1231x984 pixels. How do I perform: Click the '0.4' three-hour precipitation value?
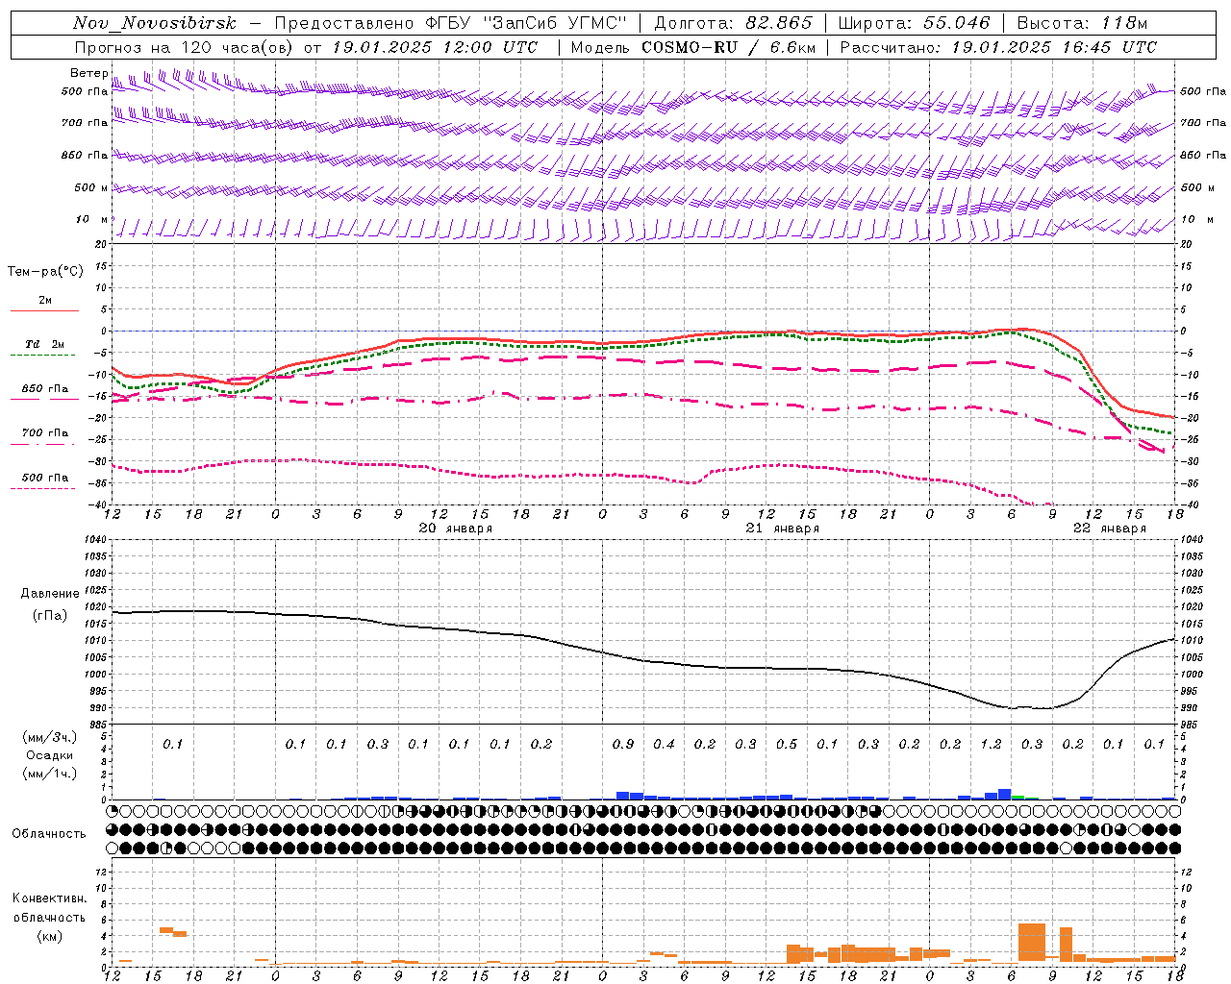(x=664, y=744)
